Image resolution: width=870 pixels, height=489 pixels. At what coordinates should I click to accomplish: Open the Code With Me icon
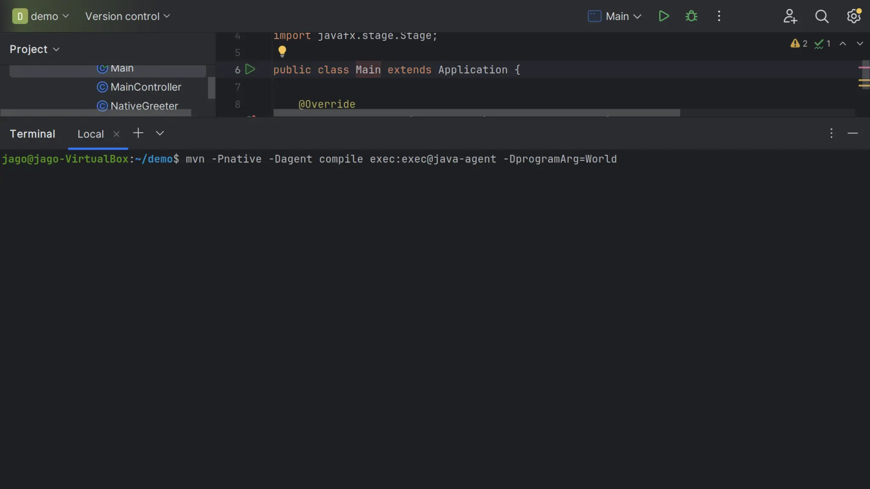790,16
